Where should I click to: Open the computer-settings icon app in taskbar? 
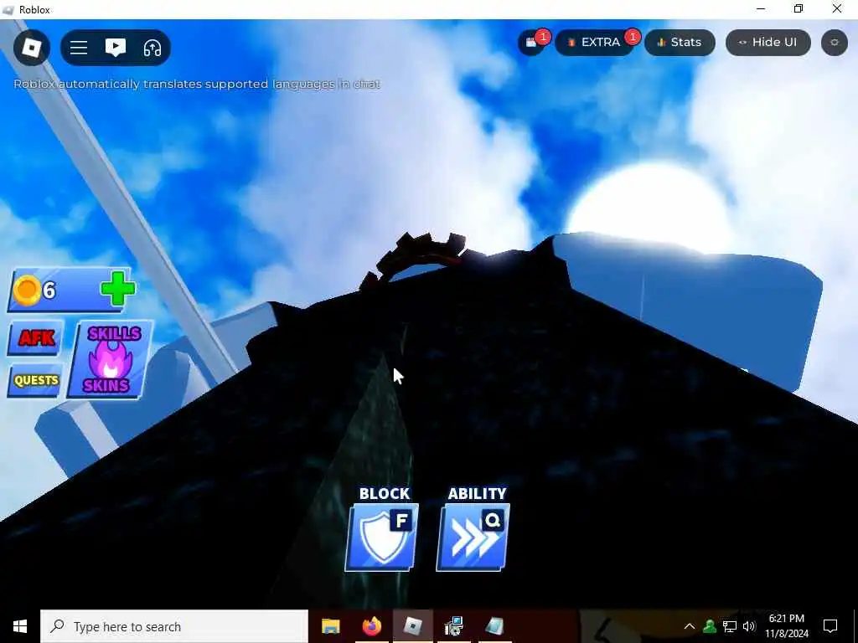[x=453, y=626]
